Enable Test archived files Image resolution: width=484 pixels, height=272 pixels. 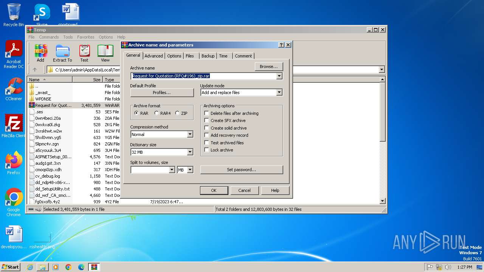206,143
